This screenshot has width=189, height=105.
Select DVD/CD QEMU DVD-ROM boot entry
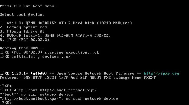pyautogui.click(x=55, y=35)
